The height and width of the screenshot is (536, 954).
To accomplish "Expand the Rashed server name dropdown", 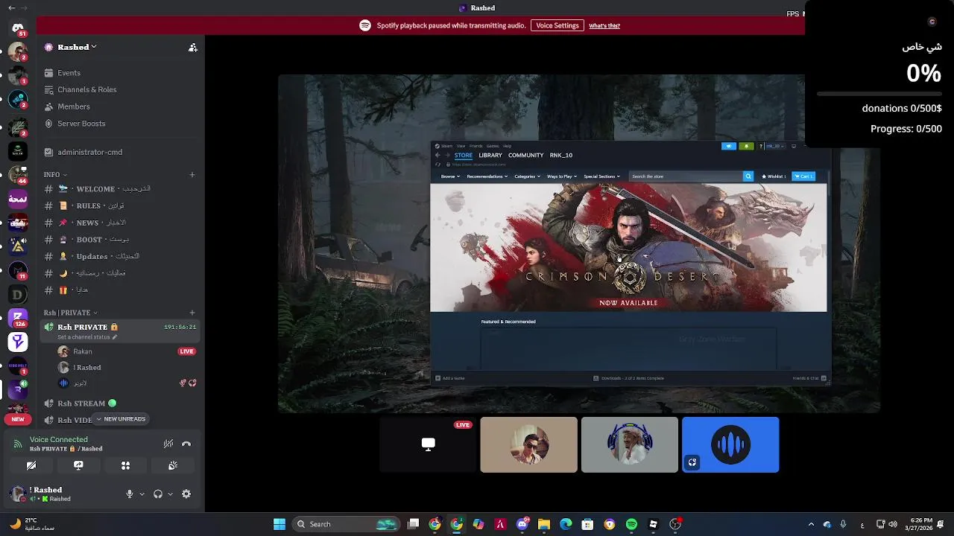I will [x=93, y=47].
